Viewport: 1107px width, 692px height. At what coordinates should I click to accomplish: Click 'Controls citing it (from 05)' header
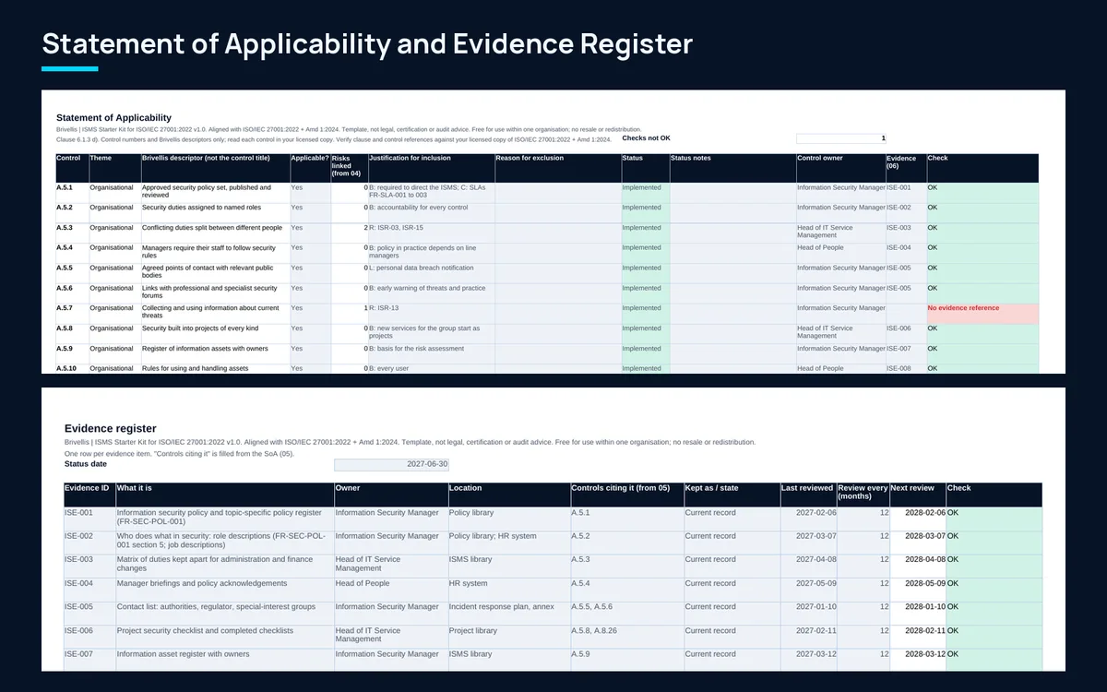[x=626, y=495]
